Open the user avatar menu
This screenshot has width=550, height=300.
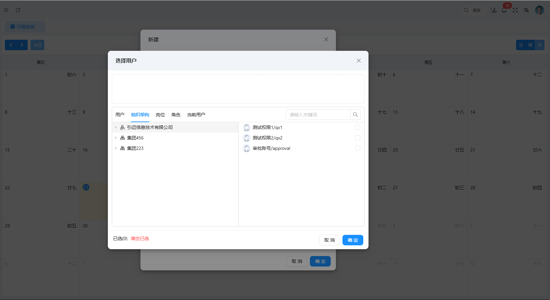pos(540,10)
